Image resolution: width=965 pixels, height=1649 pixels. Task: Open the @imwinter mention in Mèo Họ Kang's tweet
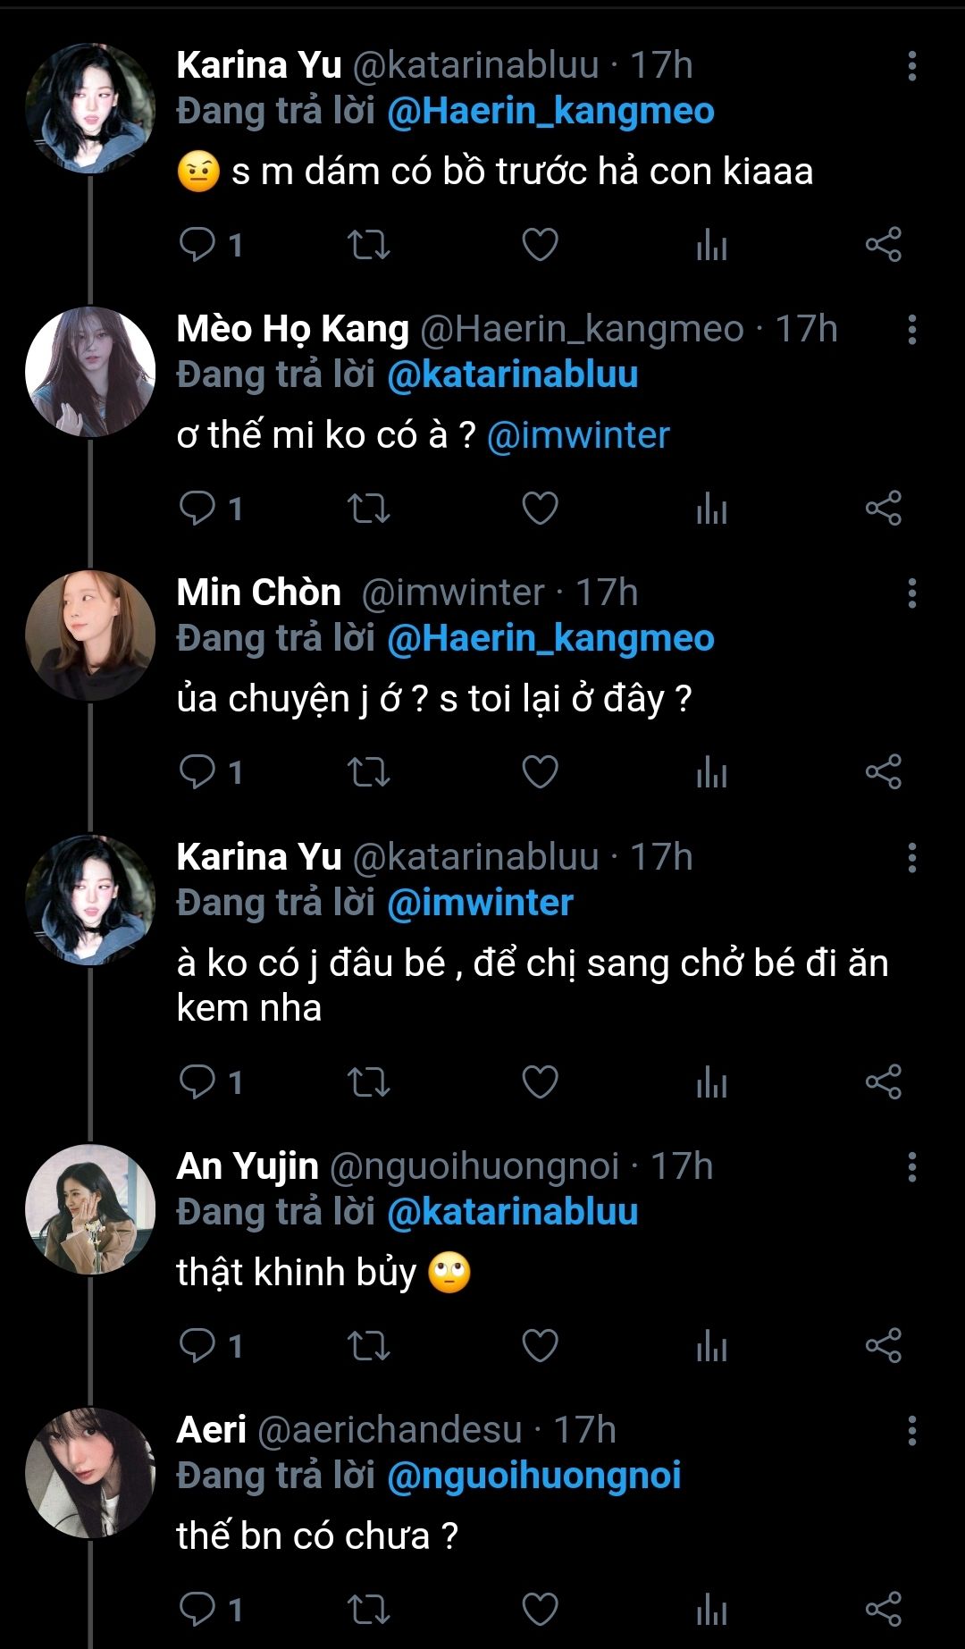coord(578,435)
